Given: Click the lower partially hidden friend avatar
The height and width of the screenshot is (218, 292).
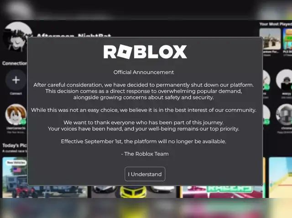Looking at the screenshot, I should point(266,114).
